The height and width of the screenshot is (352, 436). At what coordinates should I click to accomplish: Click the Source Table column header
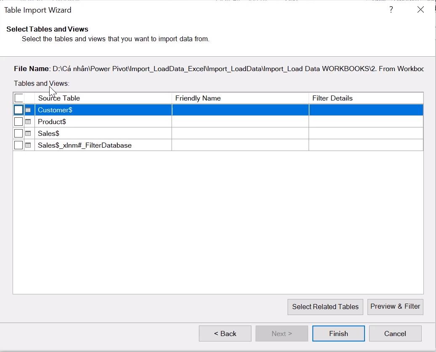click(59, 98)
